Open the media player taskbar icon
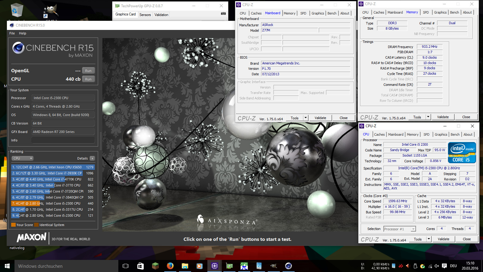The image size is (483, 272). [x=200, y=266]
